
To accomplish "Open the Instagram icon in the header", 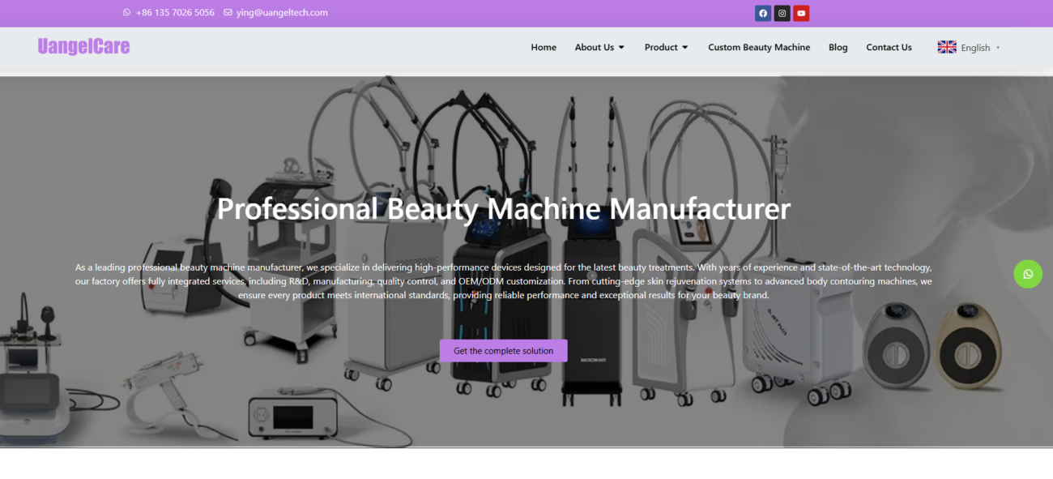I will 782,13.
